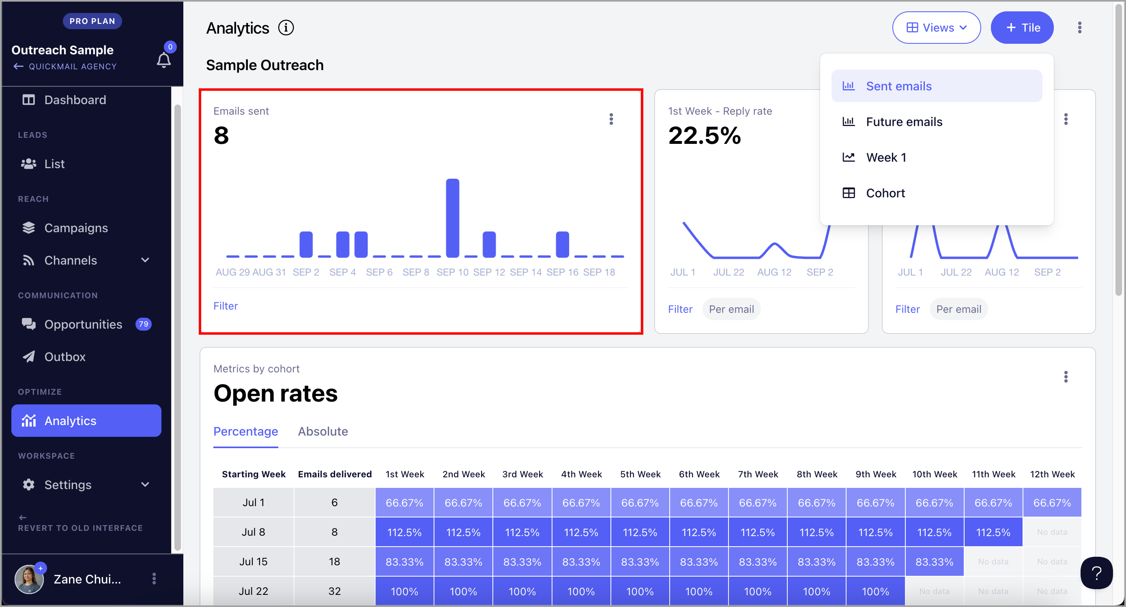The width and height of the screenshot is (1126, 607).
Task: Click the sidebar scrollbar
Action: tap(177, 327)
